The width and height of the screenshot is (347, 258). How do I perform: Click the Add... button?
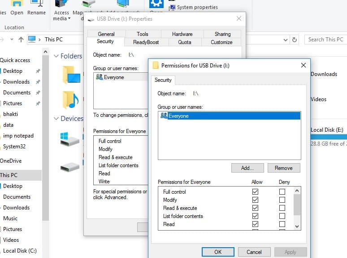click(247, 168)
